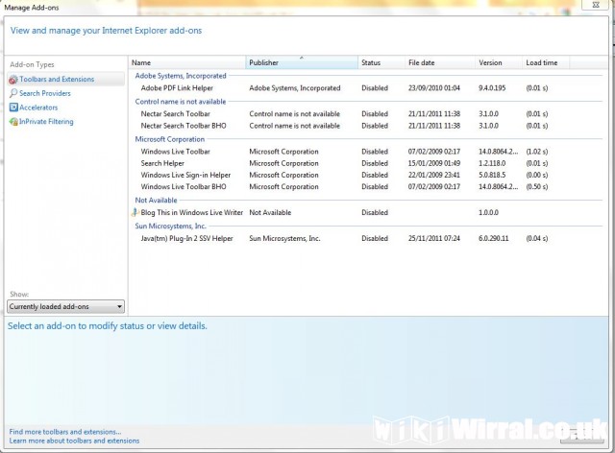Viewport: 615px width, 453px height.
Task: Close the Manage Add-ons window
Action: (596, 5)
